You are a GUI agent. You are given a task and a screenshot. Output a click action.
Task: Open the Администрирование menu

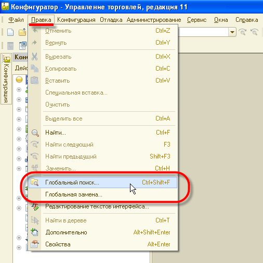coord(154,20)
